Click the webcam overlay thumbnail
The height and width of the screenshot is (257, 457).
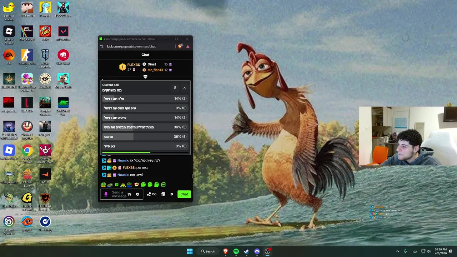coord(408,136)
